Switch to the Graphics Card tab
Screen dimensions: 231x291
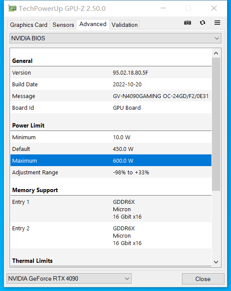tap(29, 25)
